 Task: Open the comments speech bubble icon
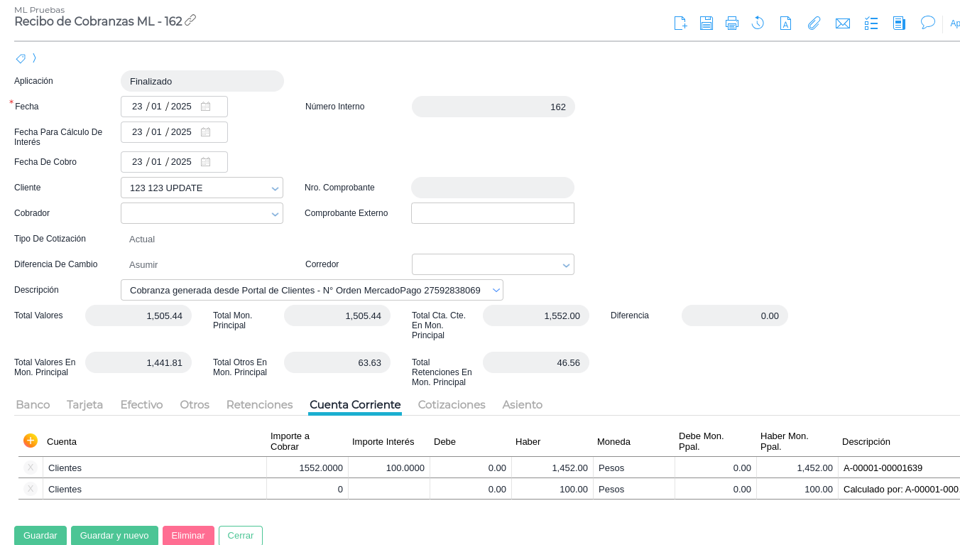click(927, 23)
